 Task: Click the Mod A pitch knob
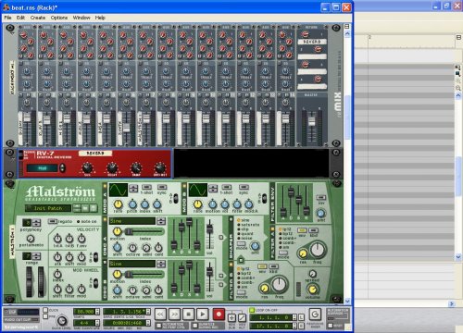coord(132,203)
